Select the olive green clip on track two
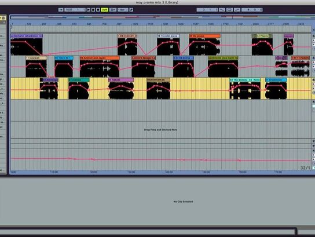Image resolution: width=315 pixels, height=237 pixels. 223,58
